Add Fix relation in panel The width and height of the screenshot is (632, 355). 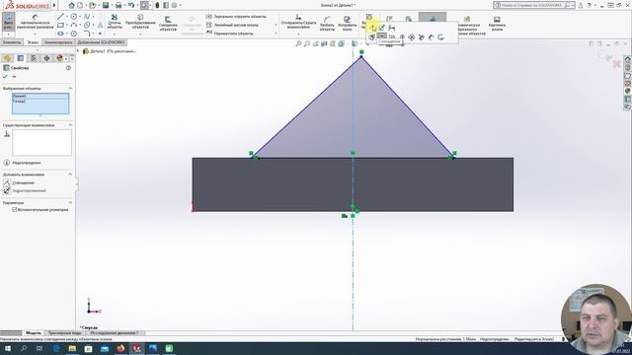pyautogui.click(x=25, y=190)
